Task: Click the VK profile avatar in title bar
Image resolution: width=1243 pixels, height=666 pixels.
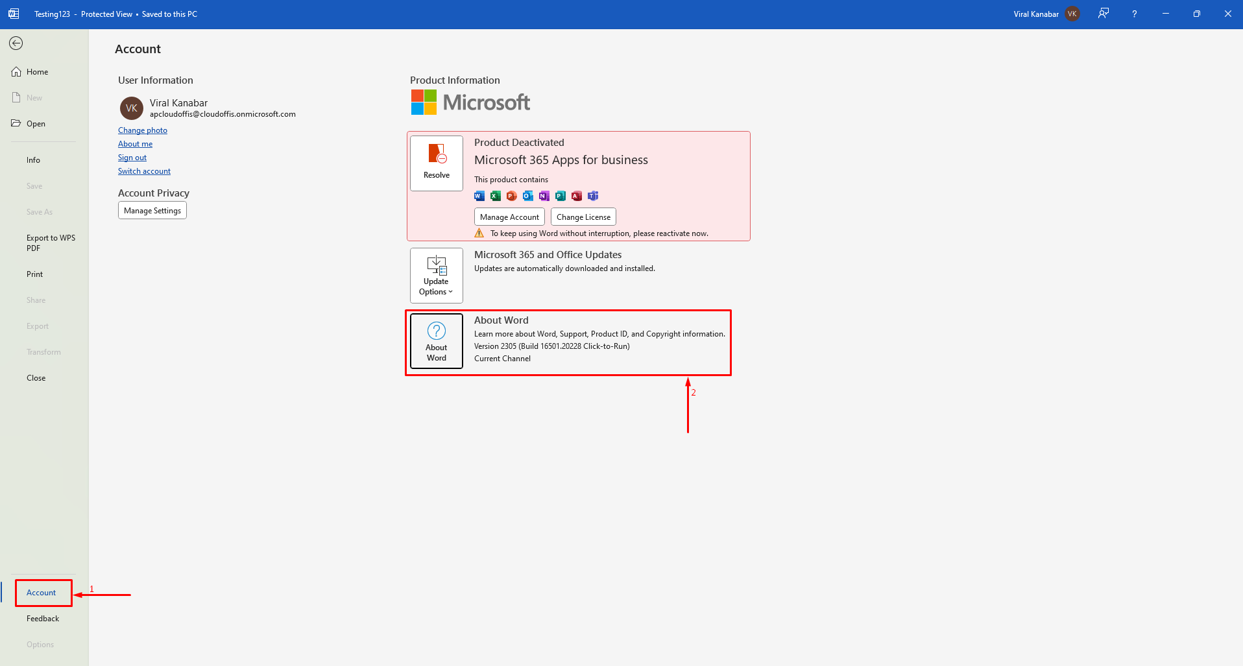Action: pos(1072,14)
